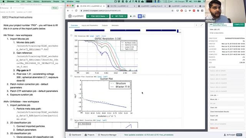Close the J15 job details dialog
The height and width of the screenshot is (138, 246).
(196, 25)
